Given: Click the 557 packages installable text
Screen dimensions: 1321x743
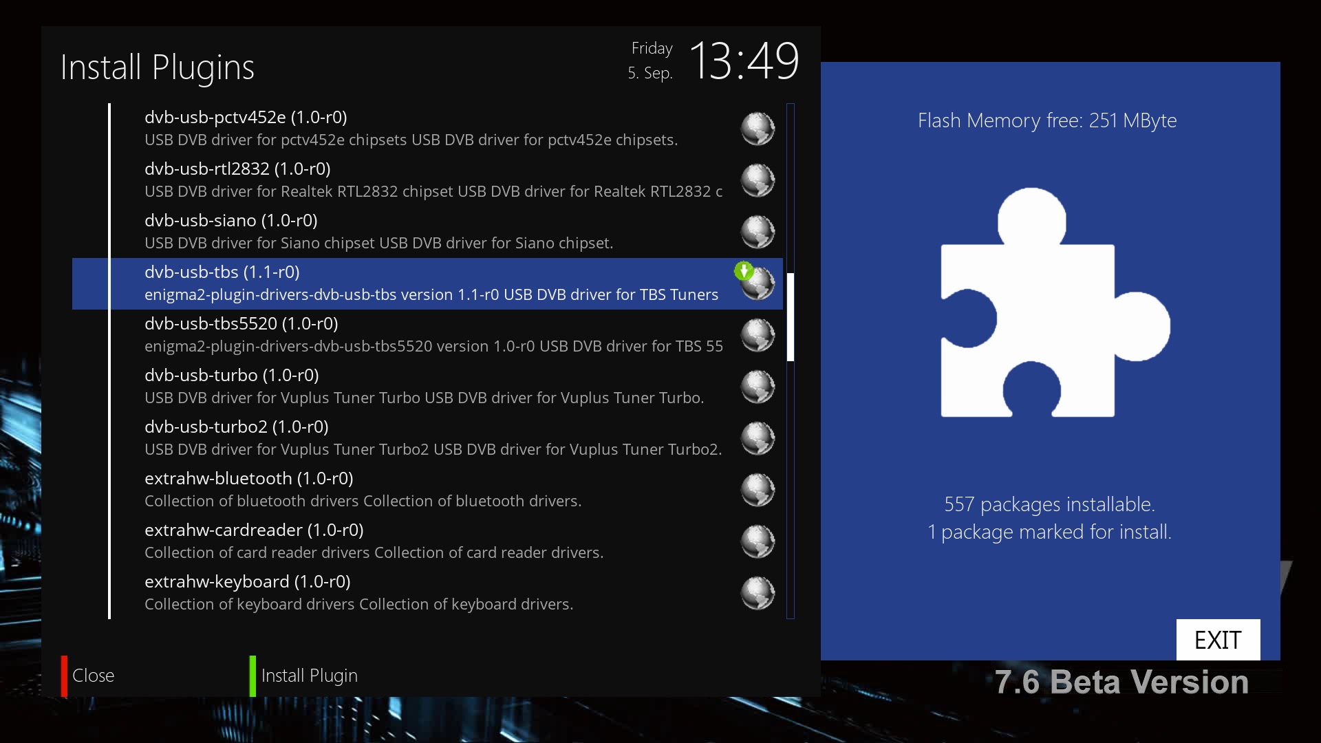Looking at the screenshot, I should click(1049, 504).
